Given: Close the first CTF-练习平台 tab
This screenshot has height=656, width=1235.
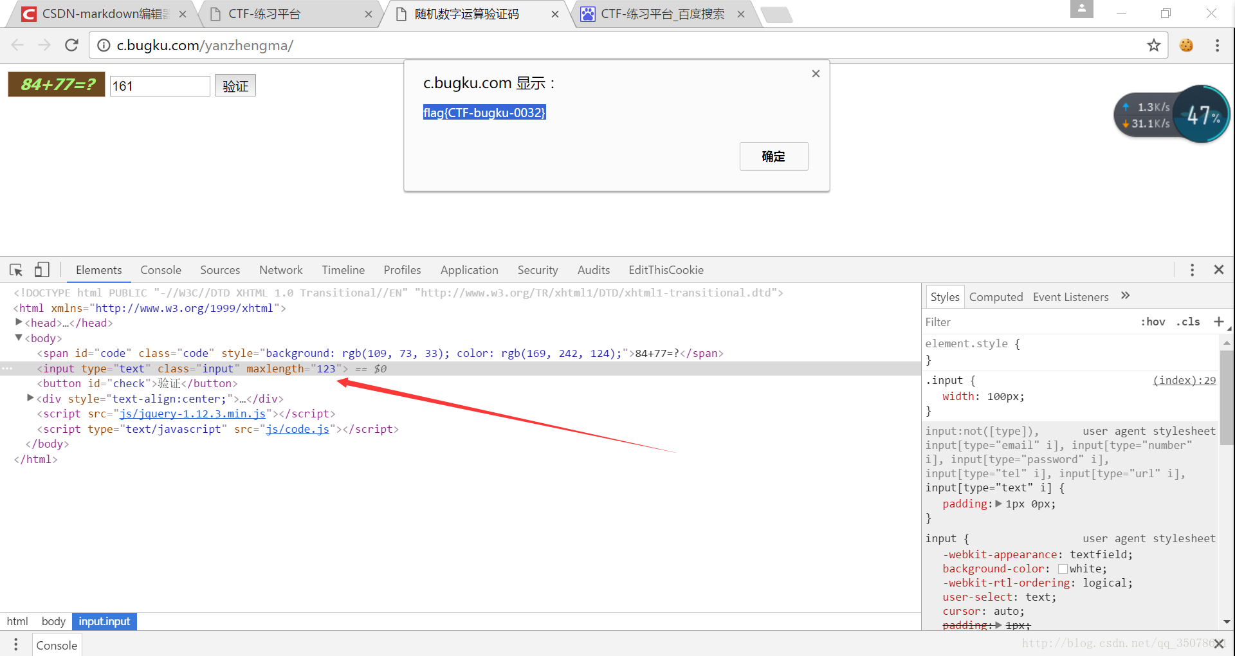Looking at the screenshot, I should pyautogui.click(x=369, y=14).
